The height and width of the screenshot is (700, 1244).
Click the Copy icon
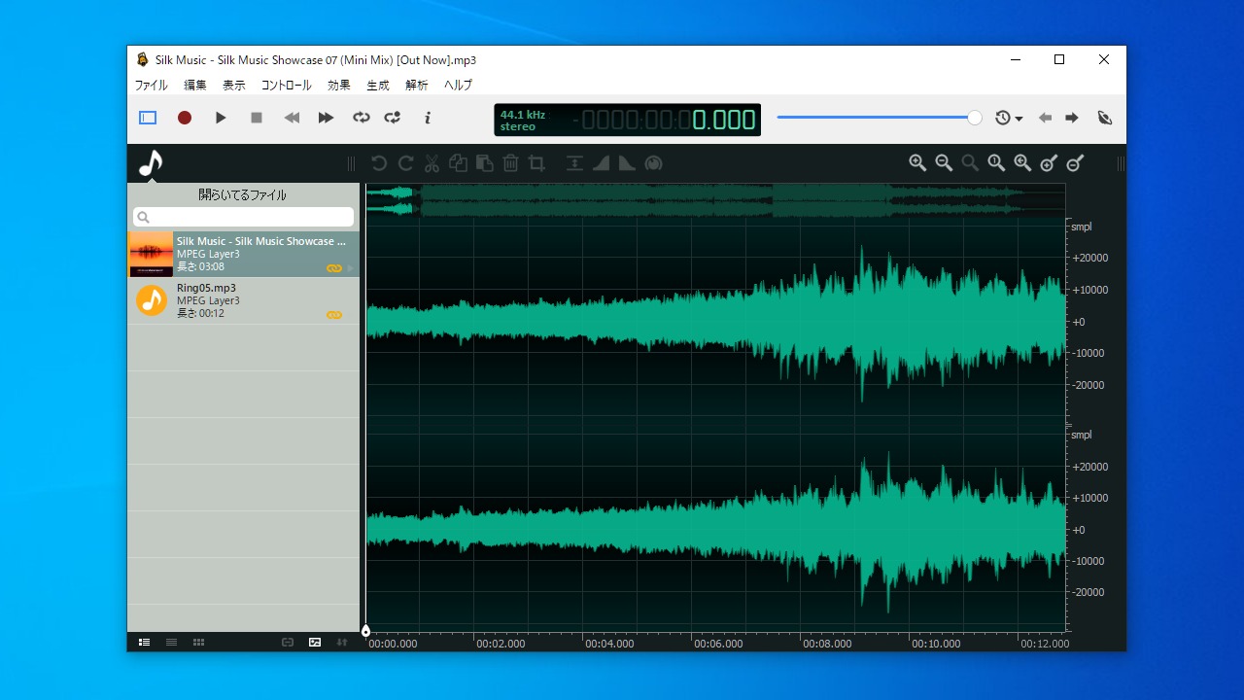pos(459,163)
